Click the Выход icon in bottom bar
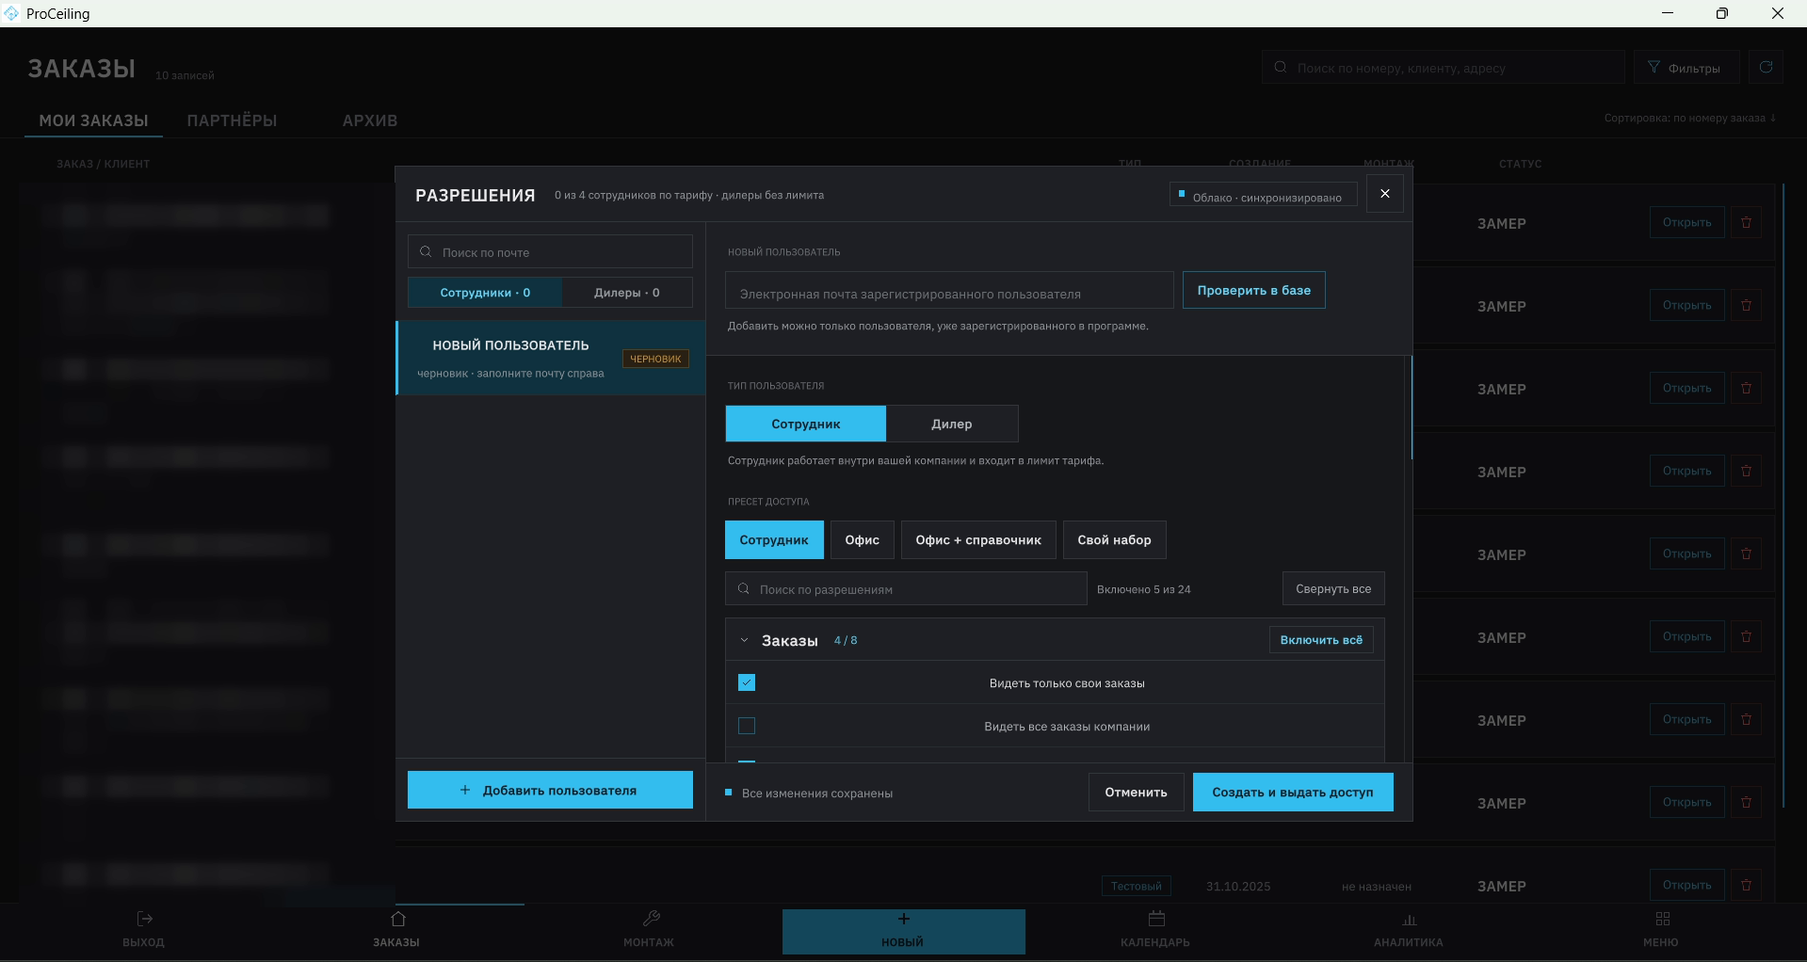 144,919
